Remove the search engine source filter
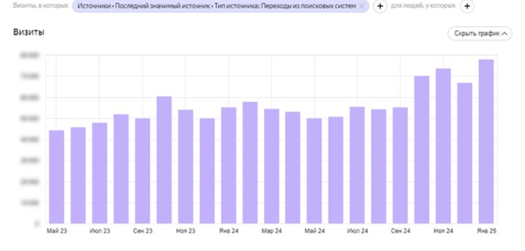The width and height of the screenshot is (525, 251). (x=361, y=6)
